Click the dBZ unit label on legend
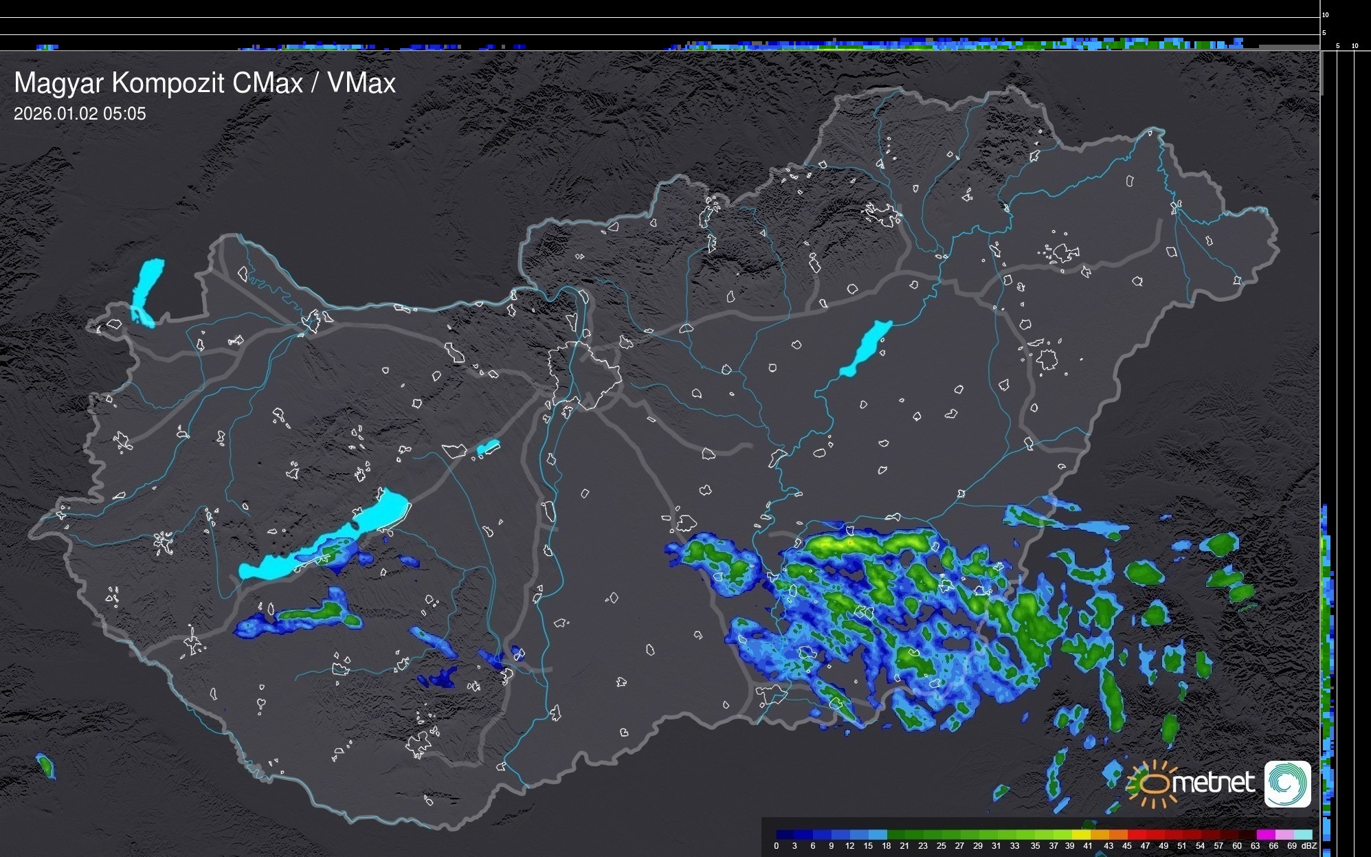Screen dimensions: 1371x857 [1309, 846]
